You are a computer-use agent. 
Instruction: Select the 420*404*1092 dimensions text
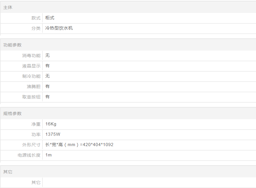(98, 145)
